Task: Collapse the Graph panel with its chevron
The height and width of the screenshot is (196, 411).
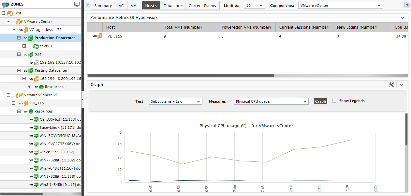Action: click(401, 85)
